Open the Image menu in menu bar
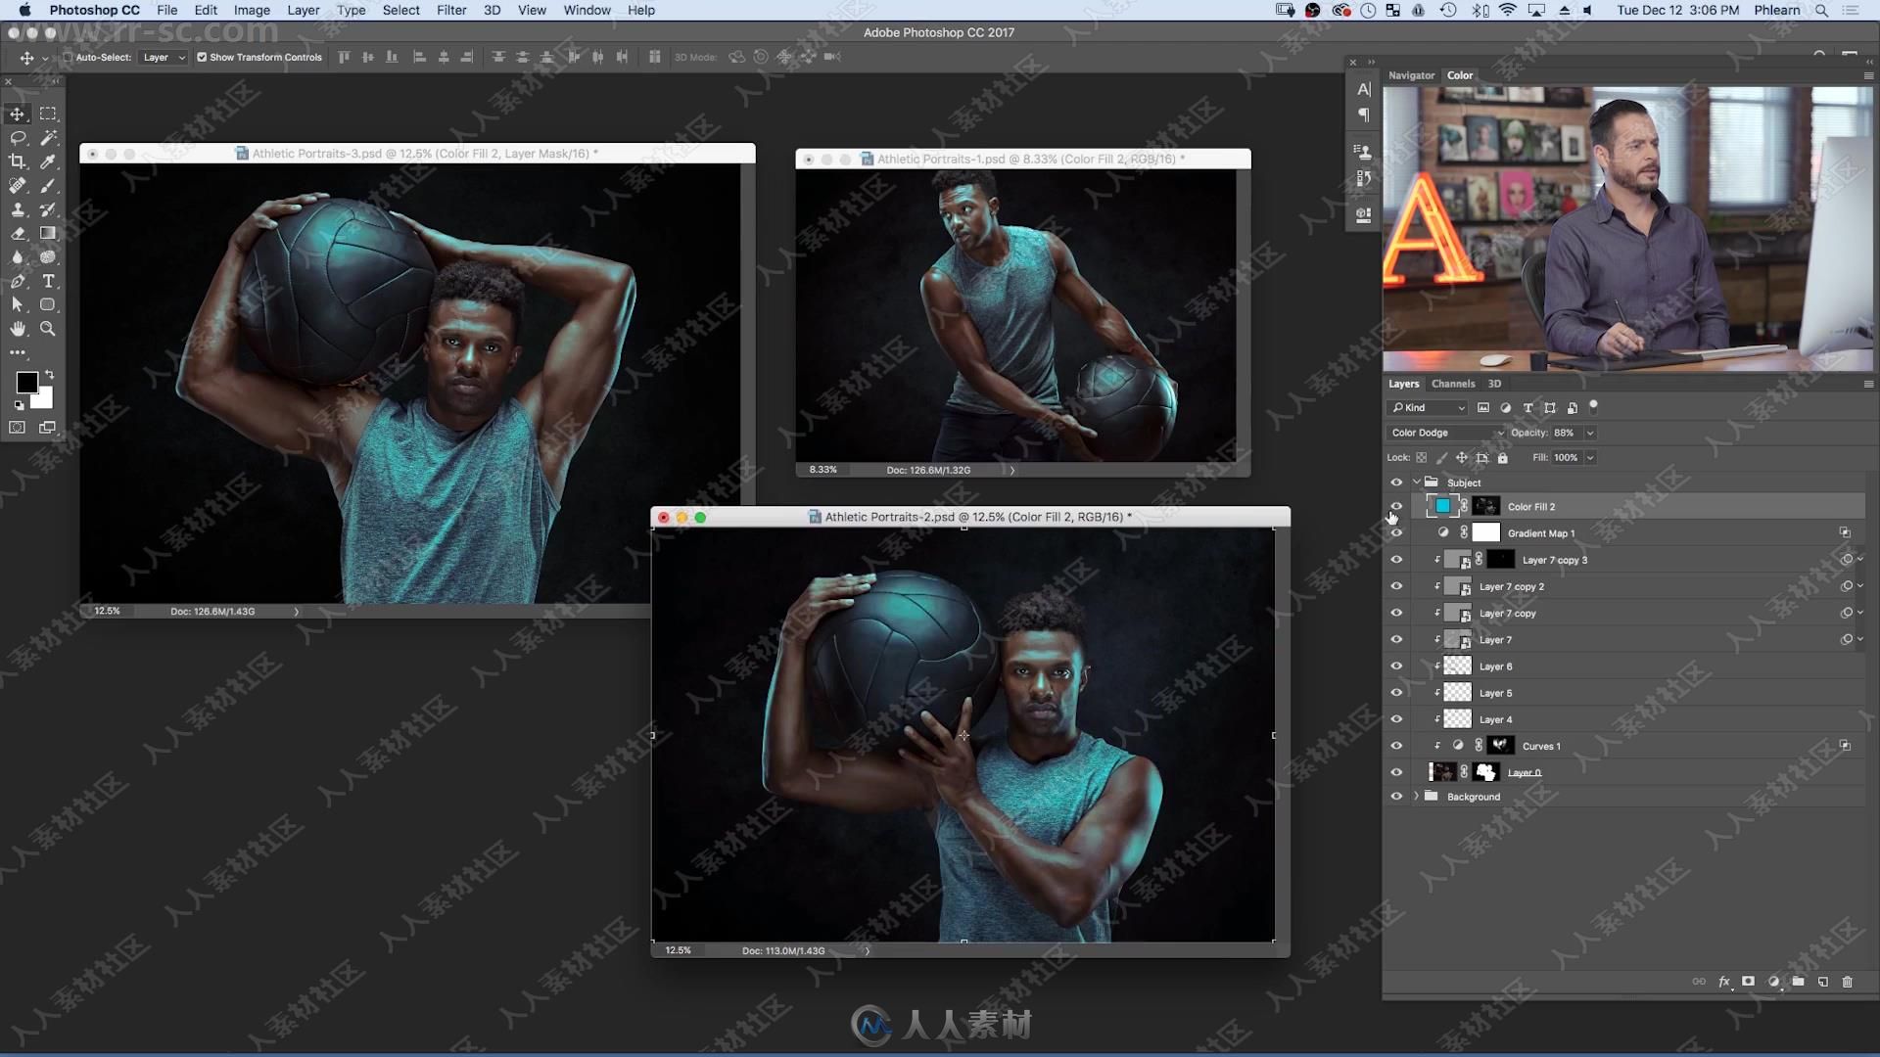This screenshot has height=1057, width=1880. [250, 11]
